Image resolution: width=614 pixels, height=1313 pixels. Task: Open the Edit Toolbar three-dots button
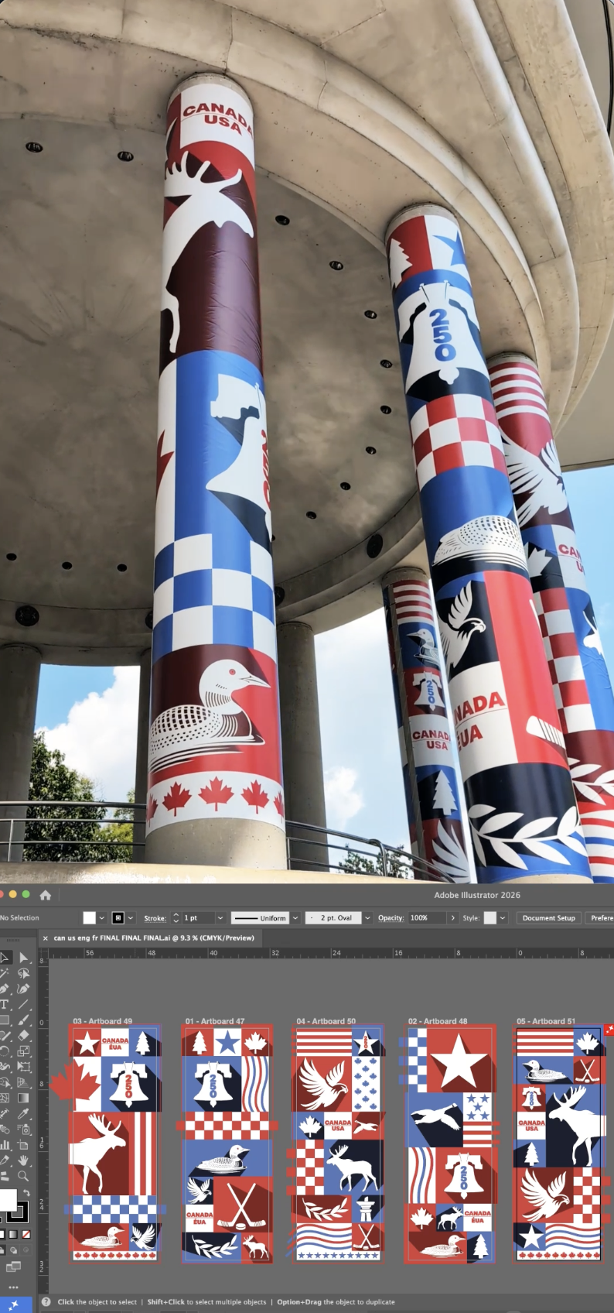tap(13, 1287)
